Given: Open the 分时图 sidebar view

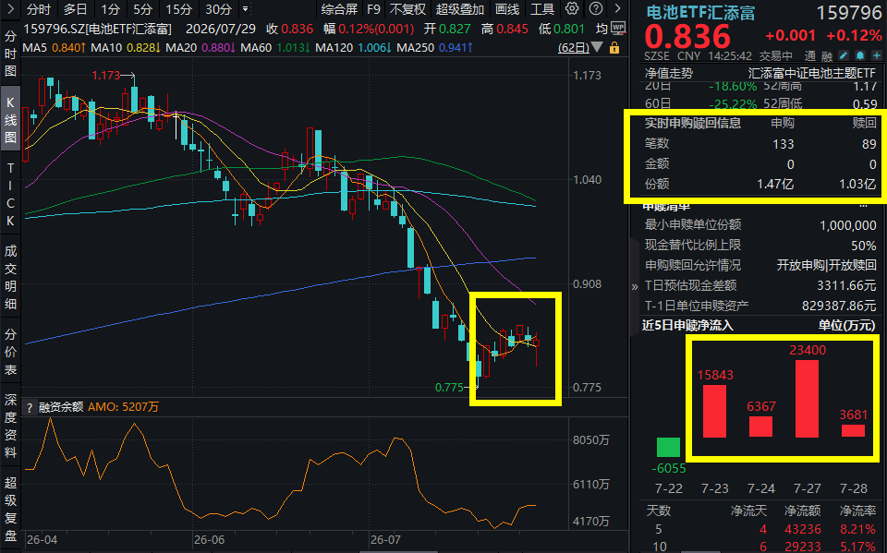Looking at the screenshot, I should coord(10,54).
